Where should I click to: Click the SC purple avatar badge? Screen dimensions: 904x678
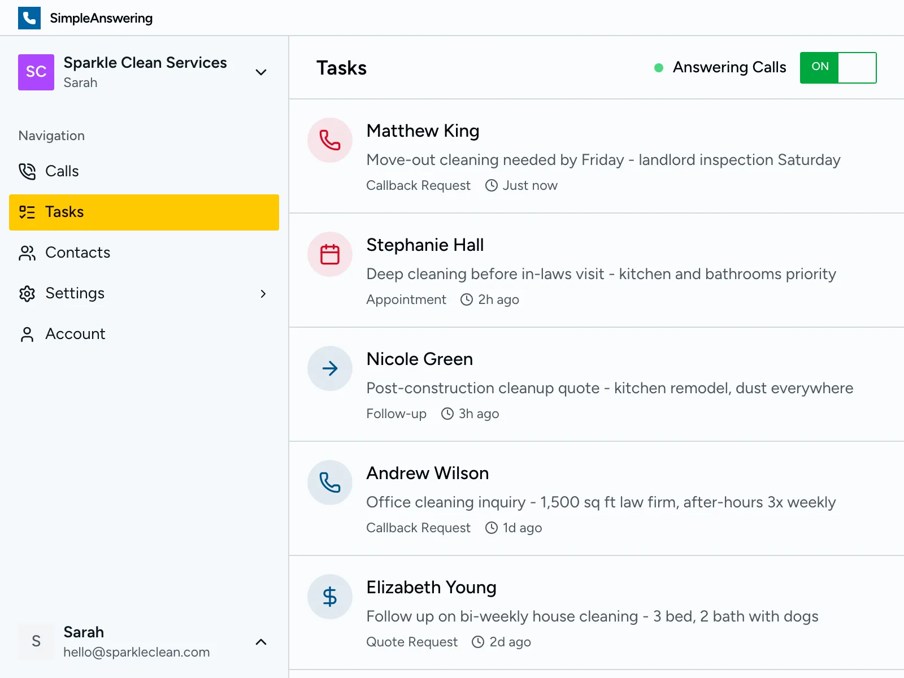click(x=36, y=72)
